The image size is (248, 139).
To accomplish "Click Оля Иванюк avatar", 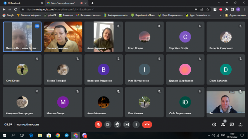I will [x=145, y=102].
